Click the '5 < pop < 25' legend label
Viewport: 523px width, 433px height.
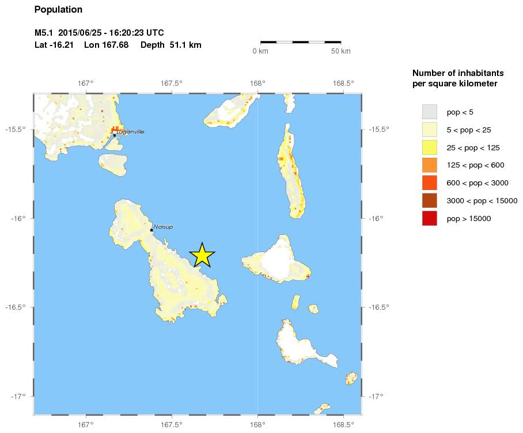[x=469, y=130]
